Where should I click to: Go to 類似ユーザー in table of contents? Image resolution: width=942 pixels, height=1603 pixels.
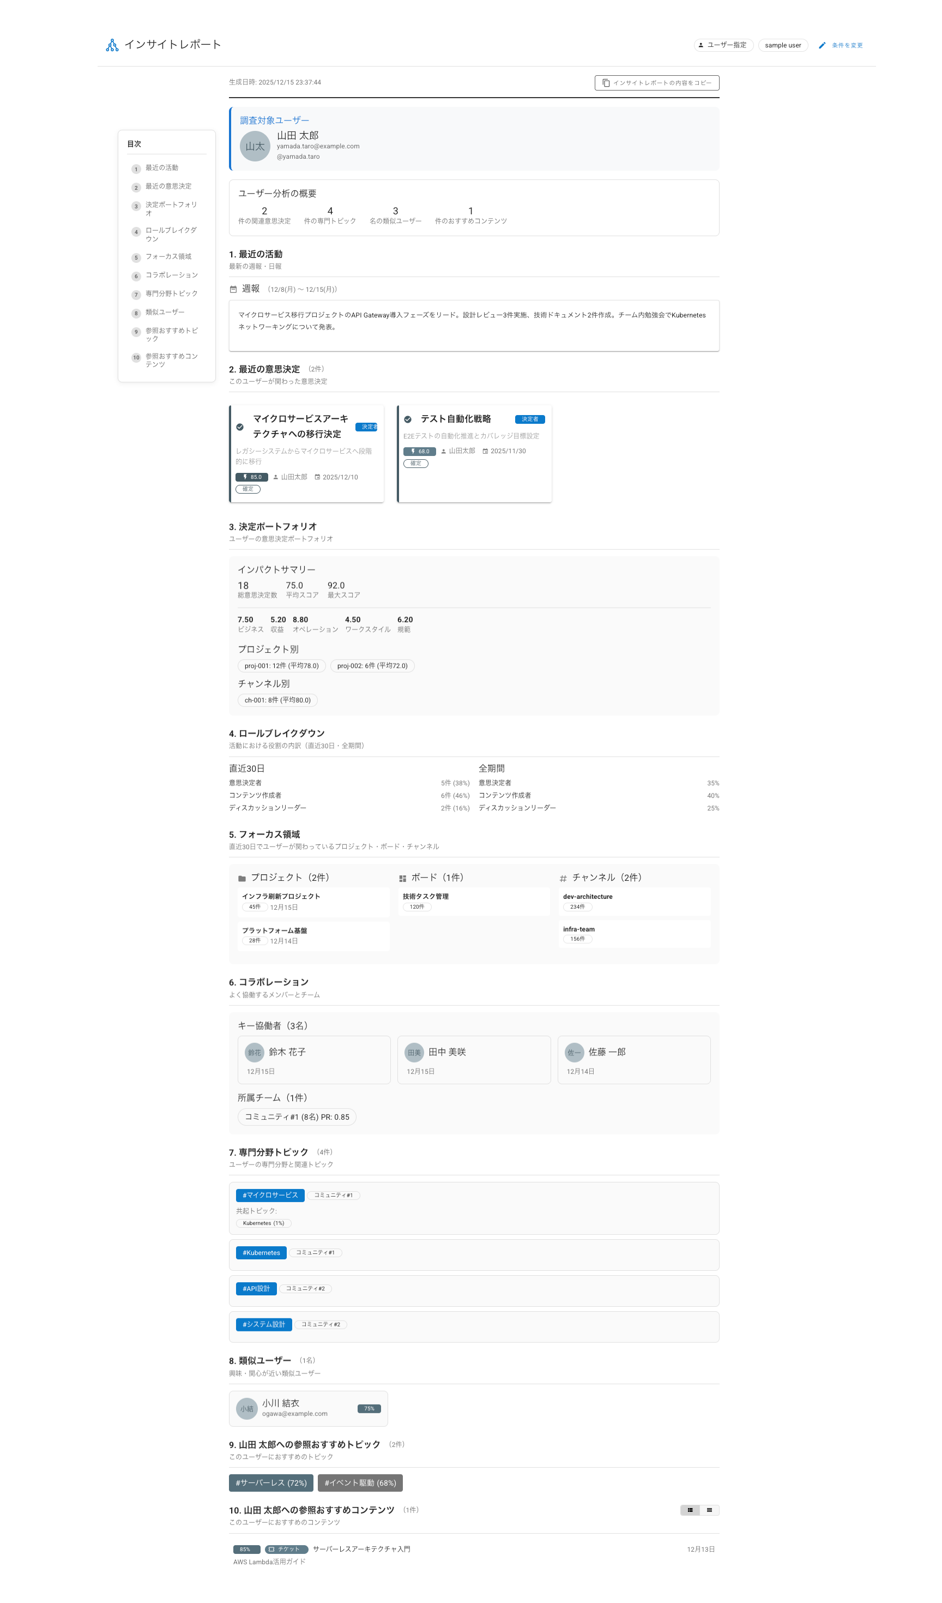tap(165, 313)
